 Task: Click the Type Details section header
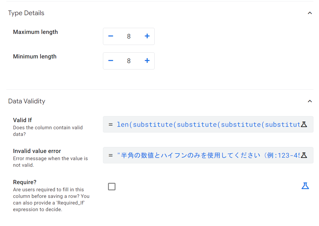click(26, 13)
